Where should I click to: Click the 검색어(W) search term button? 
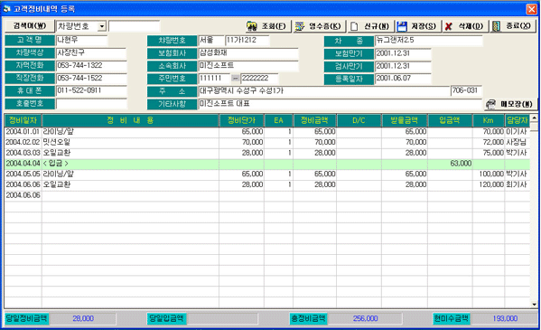click(30, 26)
